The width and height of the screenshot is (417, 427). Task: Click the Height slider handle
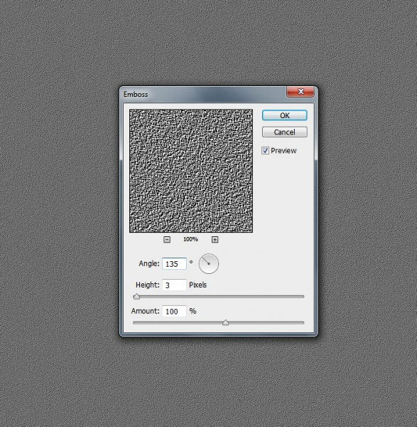[x=136, y=297]
